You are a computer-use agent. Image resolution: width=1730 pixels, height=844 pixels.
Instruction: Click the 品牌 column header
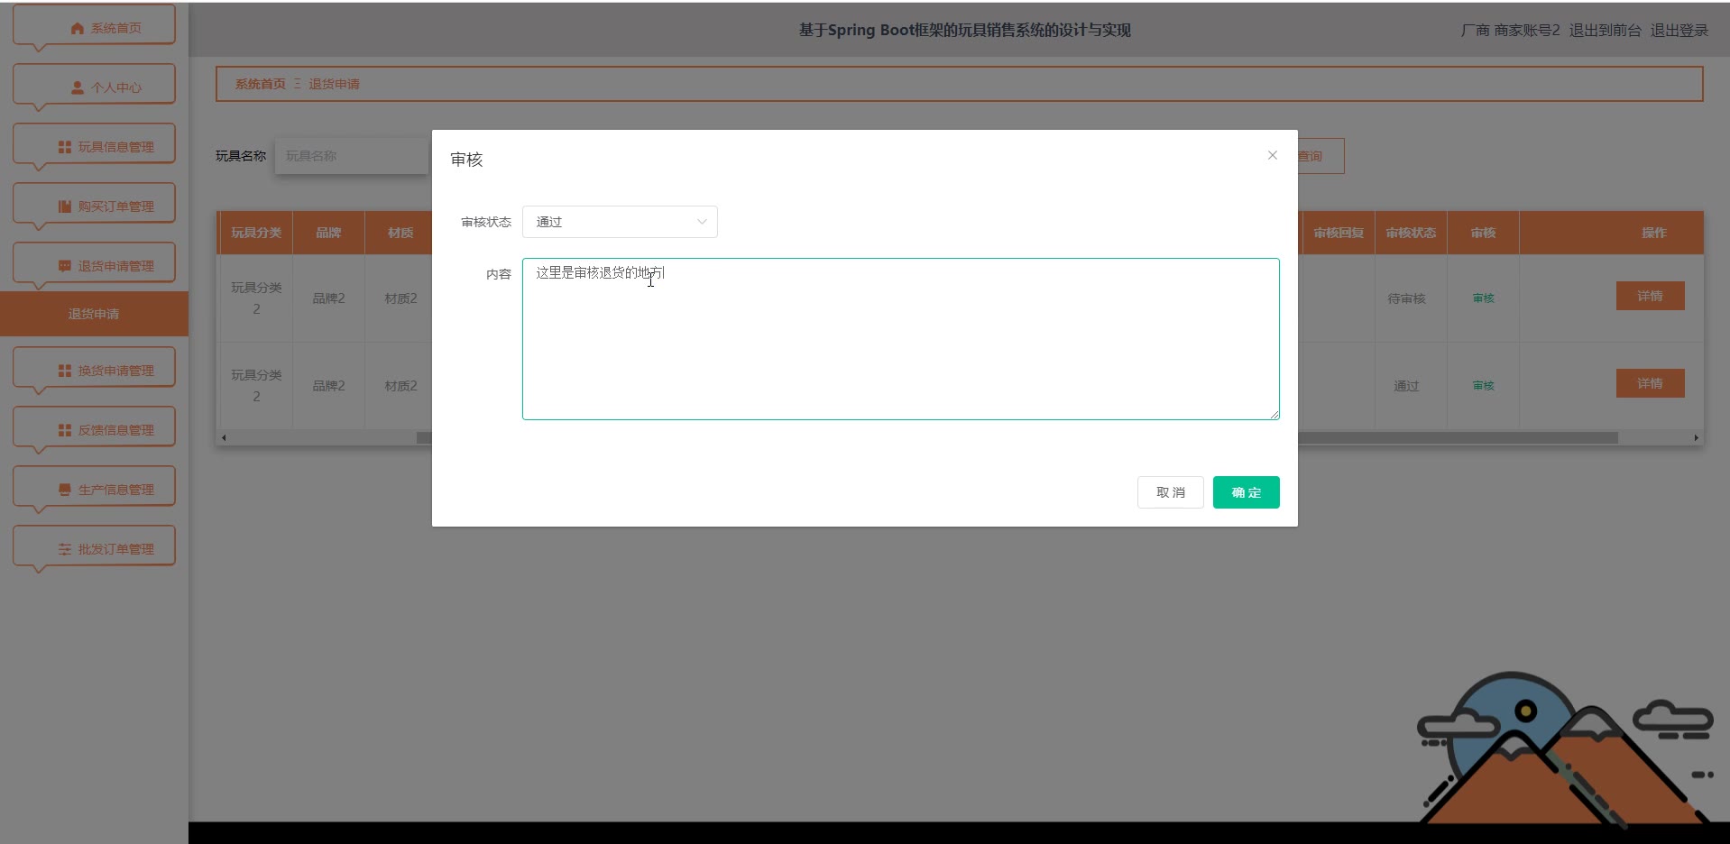coord(328,233)
